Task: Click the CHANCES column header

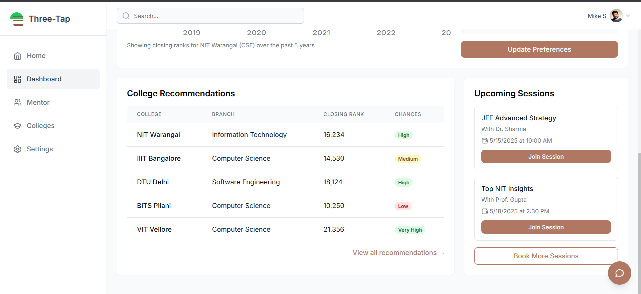Action: pyautogui.click(x=408, y=114)
